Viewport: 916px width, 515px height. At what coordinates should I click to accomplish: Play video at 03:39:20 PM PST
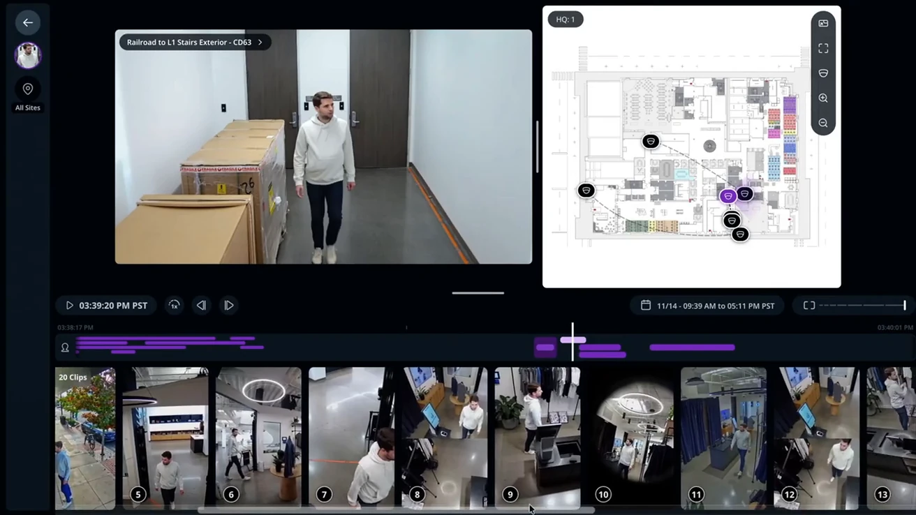click(106, 306)
